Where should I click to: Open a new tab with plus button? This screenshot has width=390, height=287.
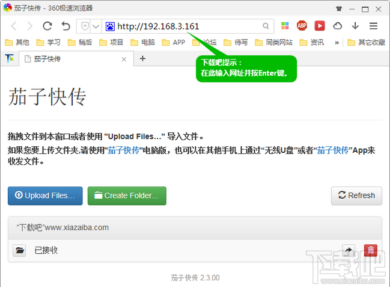point(142,58)
